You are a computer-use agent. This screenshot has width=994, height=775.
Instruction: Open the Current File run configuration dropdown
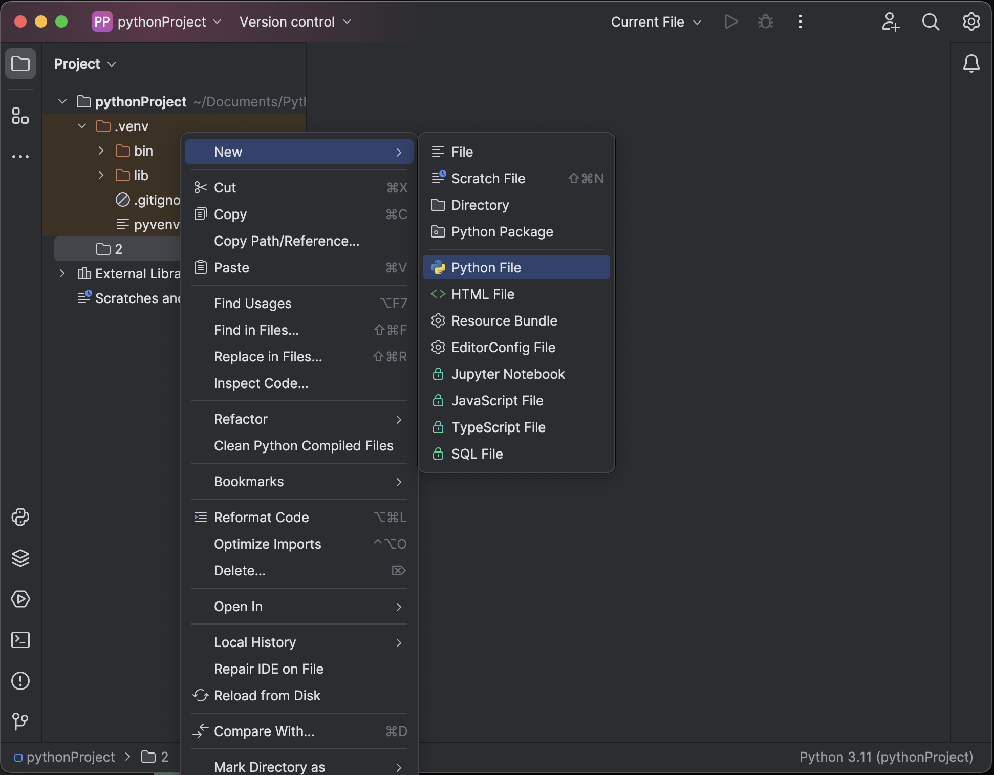pos(656,22)
